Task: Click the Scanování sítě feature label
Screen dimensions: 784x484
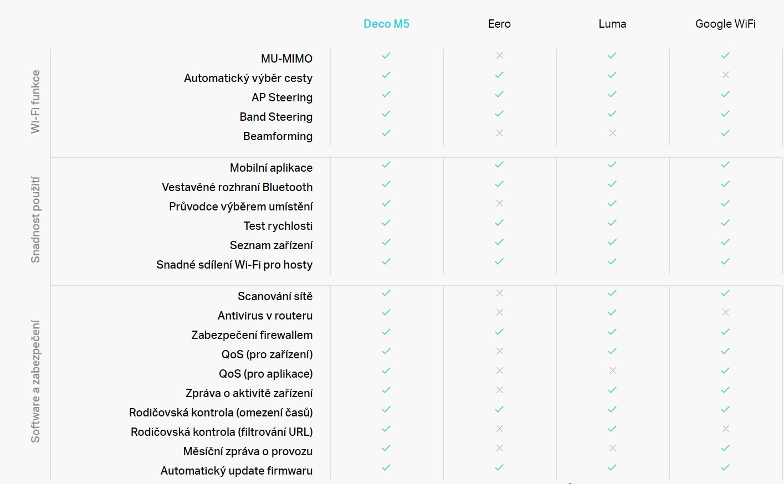Action: click(275, 296)
